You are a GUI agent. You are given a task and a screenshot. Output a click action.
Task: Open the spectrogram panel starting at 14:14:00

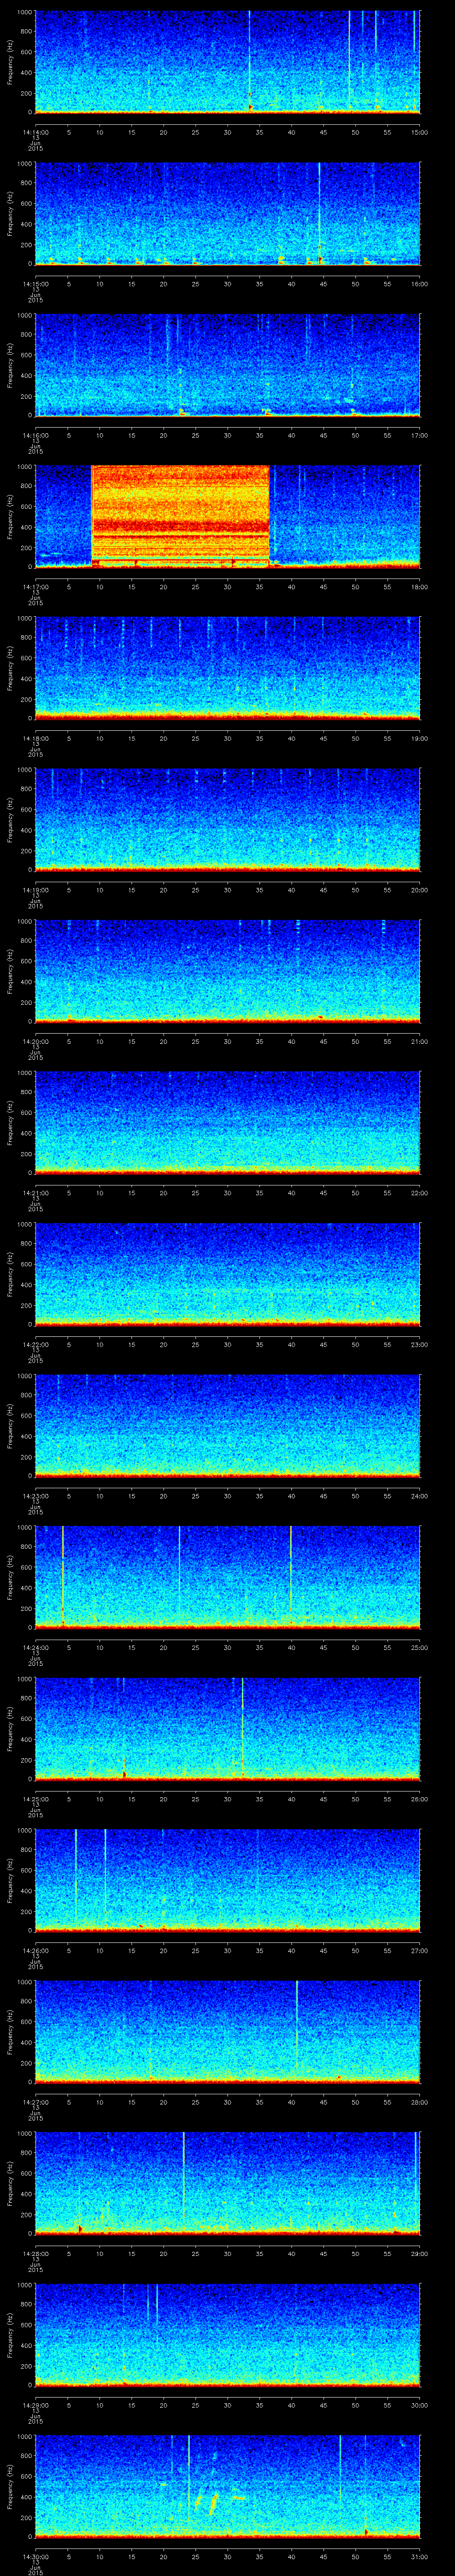pos(227,62)
